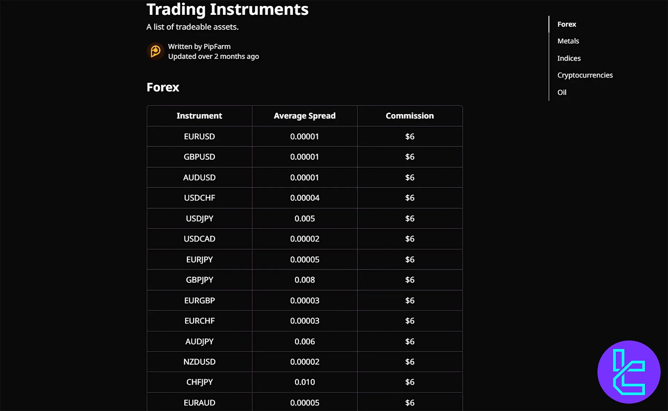
Task: Jump to the Metals section link
Action: pos(568,41)
